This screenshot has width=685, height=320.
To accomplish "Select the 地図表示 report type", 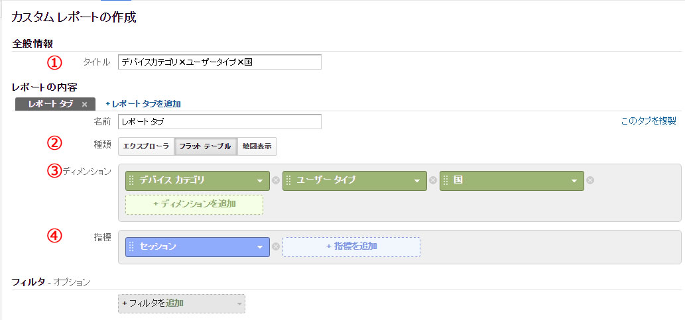I will 257,146.
